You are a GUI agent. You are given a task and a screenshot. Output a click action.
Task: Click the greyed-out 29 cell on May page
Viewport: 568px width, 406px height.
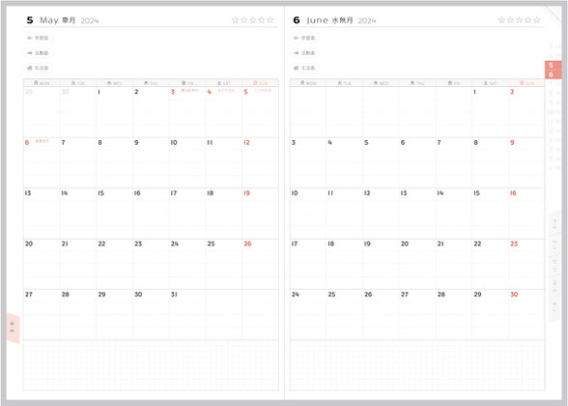click(42, 112)
